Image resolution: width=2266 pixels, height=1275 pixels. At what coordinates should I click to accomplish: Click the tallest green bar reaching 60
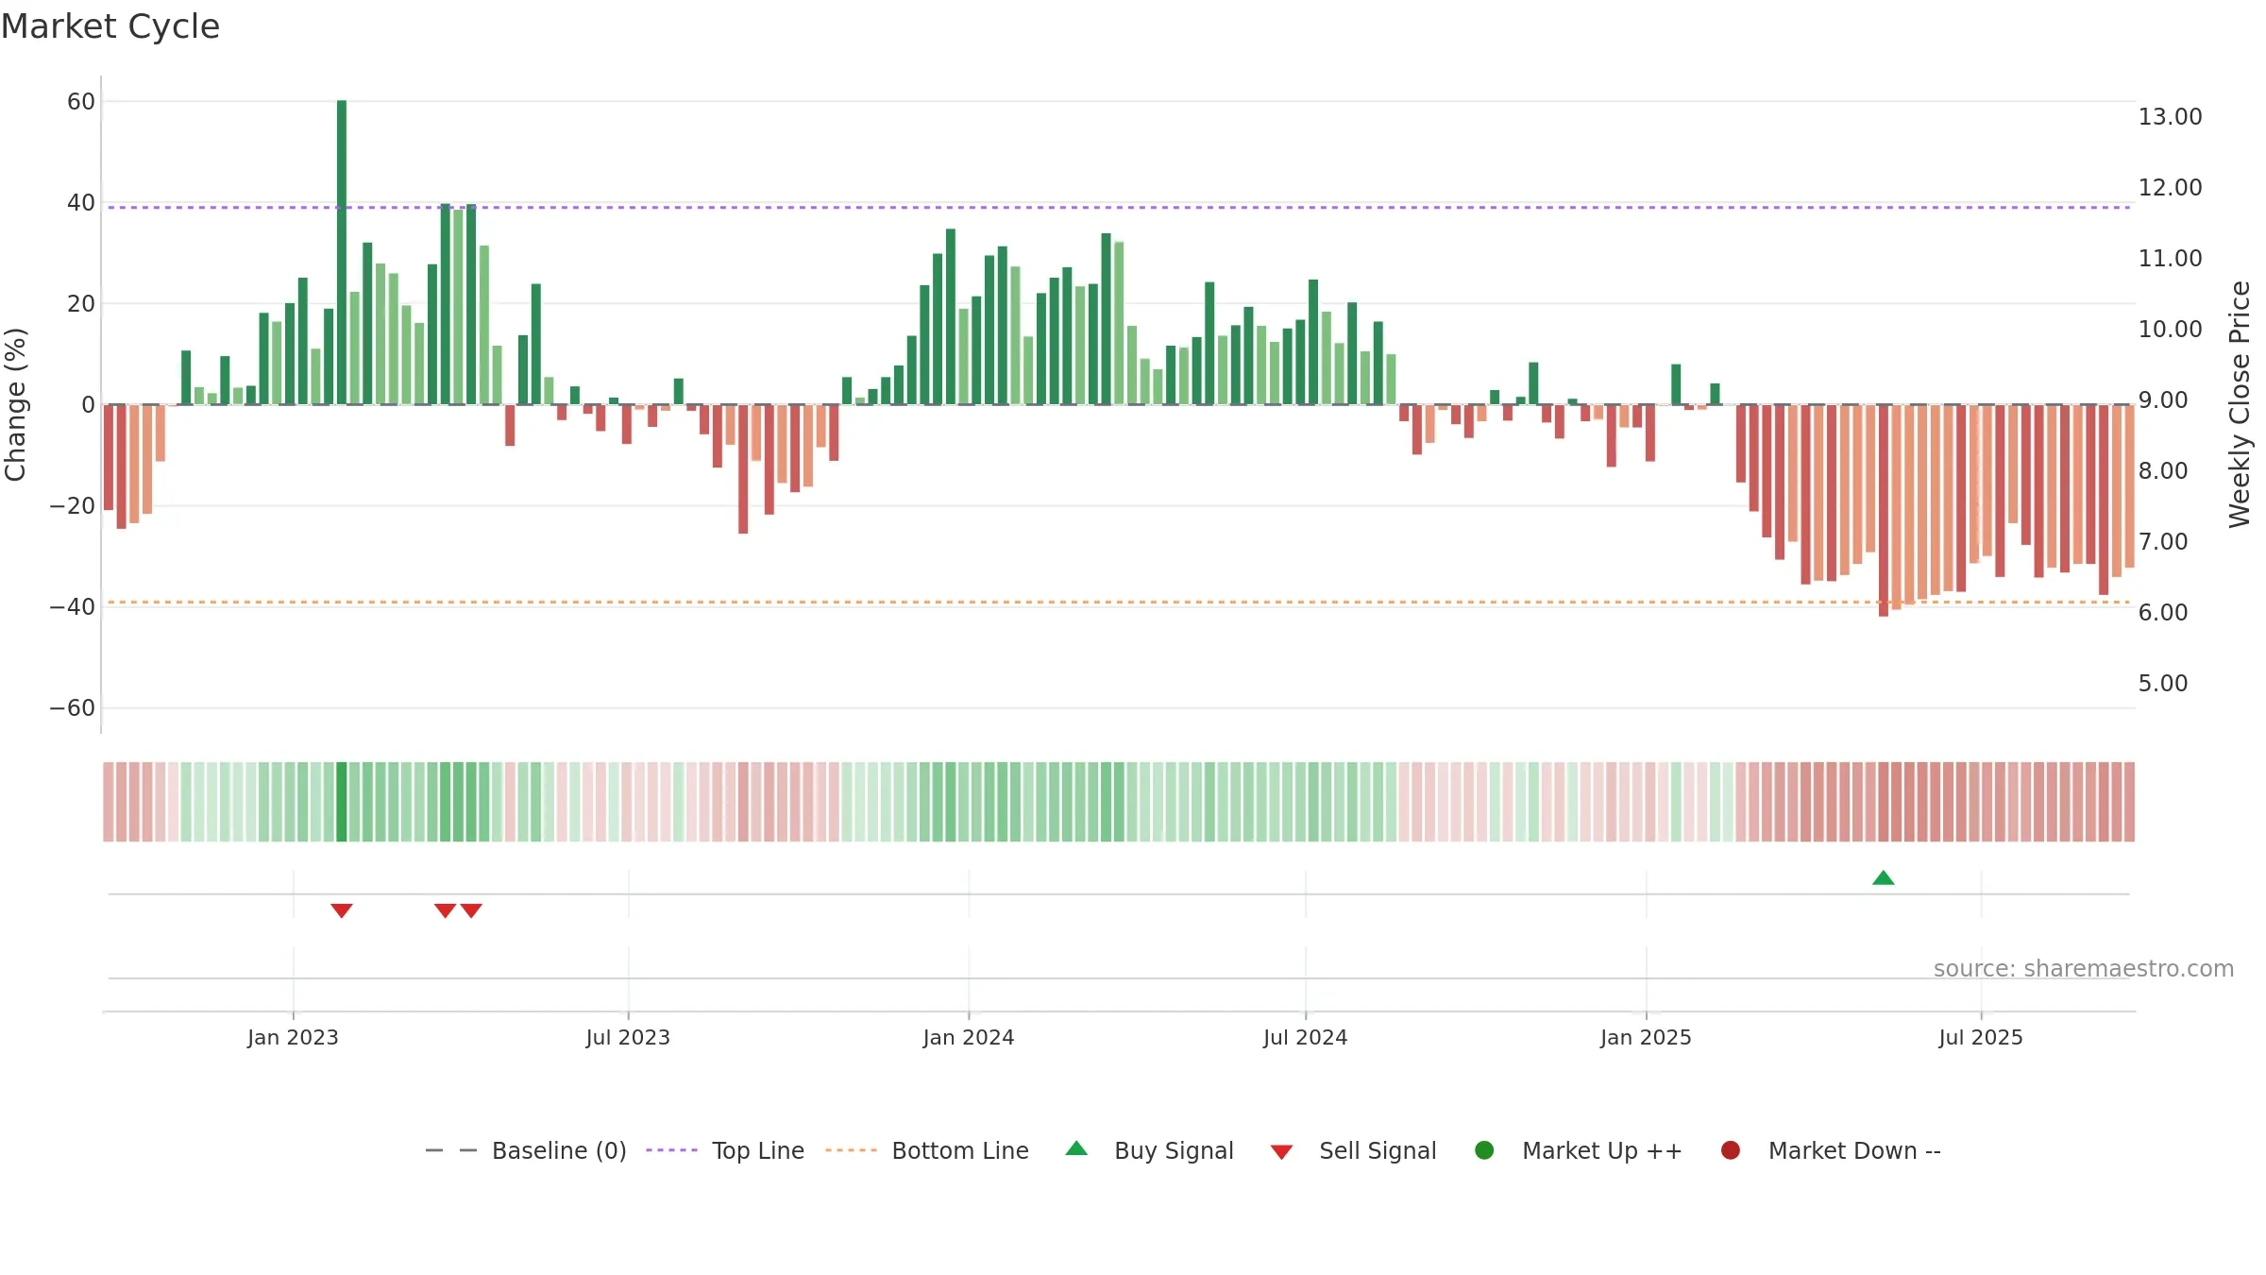tap(342, 252)
